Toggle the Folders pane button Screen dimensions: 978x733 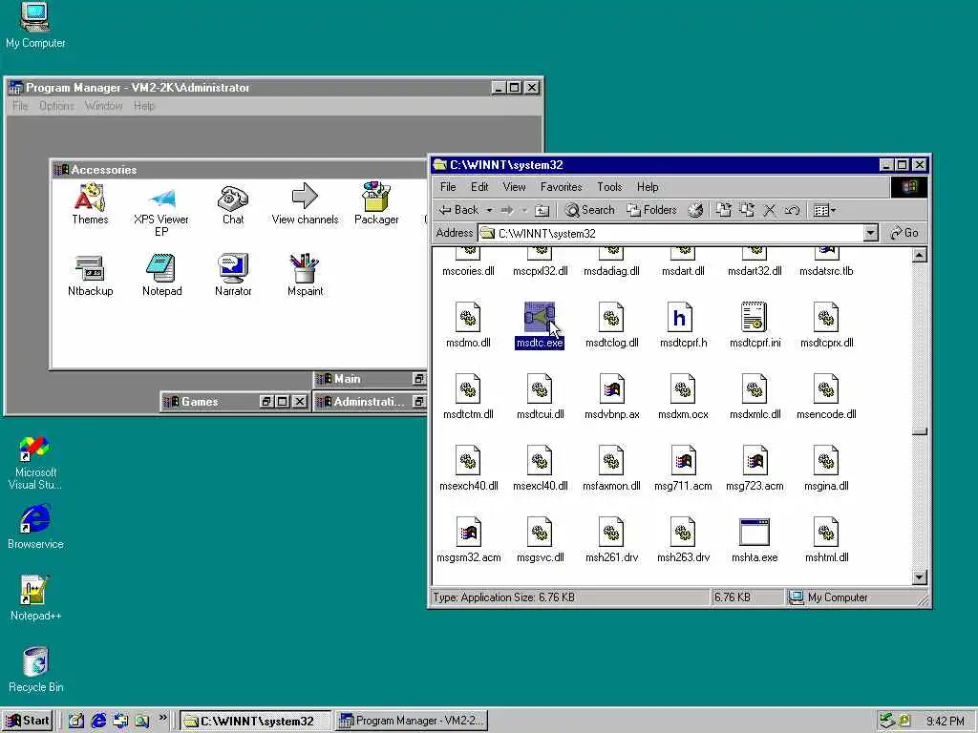(x=651, y=211)
